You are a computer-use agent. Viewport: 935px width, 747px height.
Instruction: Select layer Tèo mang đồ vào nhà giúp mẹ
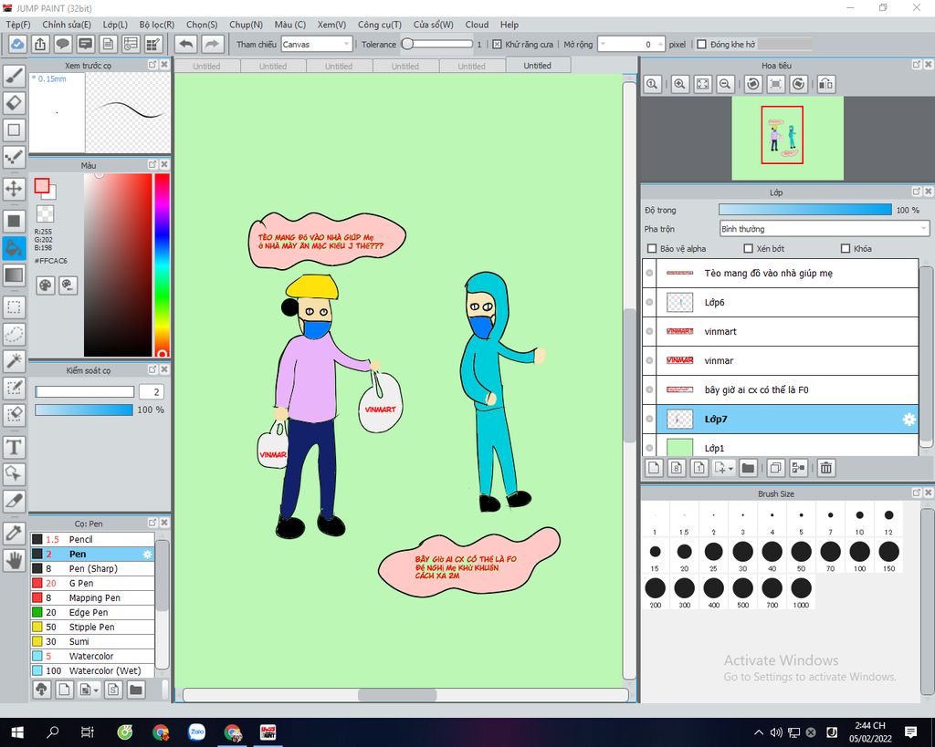point(781,273)
